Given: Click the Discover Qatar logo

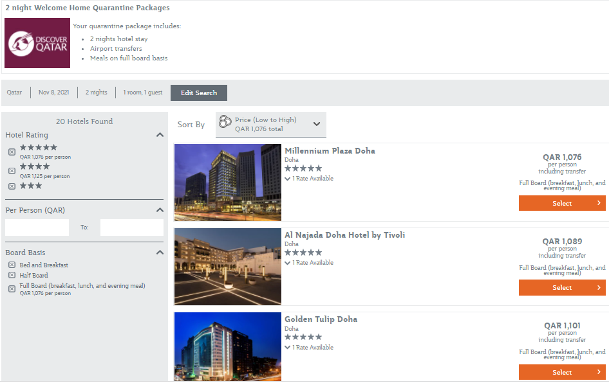Looking at the screenshot, I should click(x=37, y=43).
